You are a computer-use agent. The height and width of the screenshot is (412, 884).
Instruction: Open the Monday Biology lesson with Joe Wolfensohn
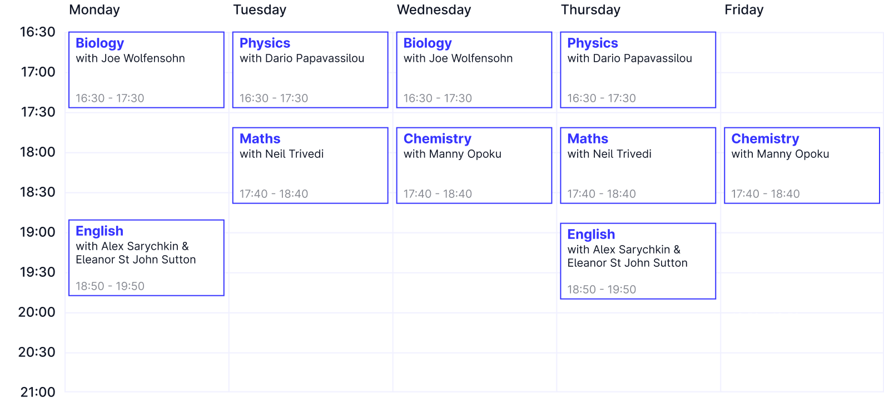click(x=146, y=70)
